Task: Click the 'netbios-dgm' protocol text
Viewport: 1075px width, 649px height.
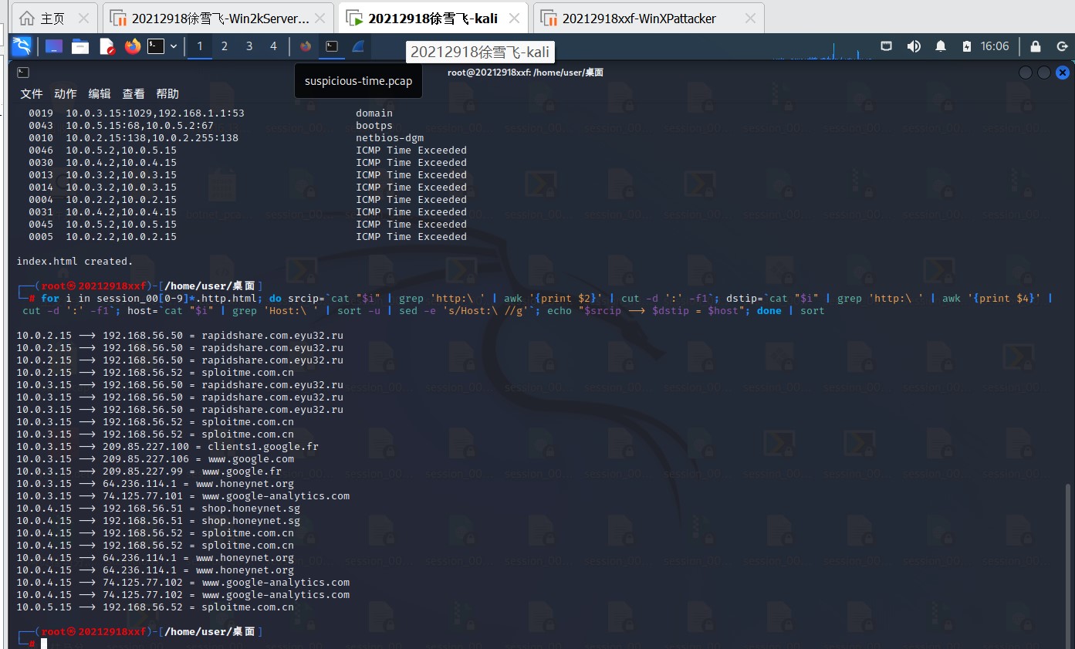Action: click(390, 138)
